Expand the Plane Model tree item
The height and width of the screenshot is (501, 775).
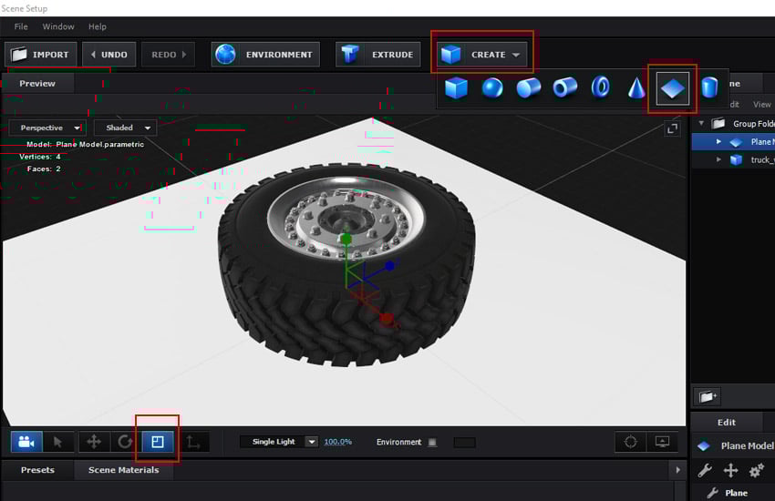(x=718, y=142)
